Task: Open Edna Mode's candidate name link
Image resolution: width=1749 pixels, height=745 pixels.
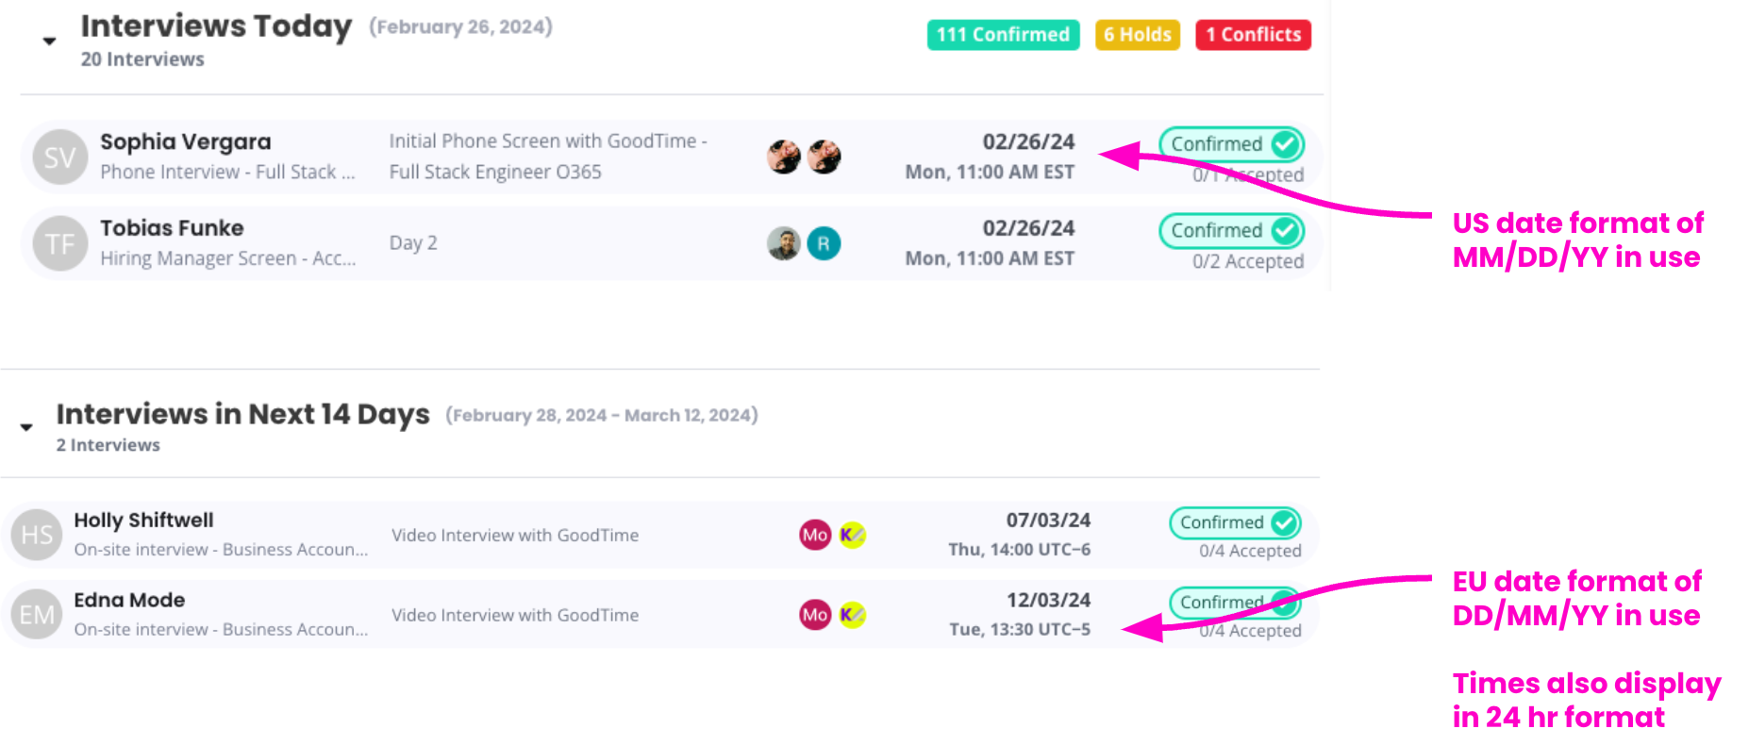Action: (129, 600)
